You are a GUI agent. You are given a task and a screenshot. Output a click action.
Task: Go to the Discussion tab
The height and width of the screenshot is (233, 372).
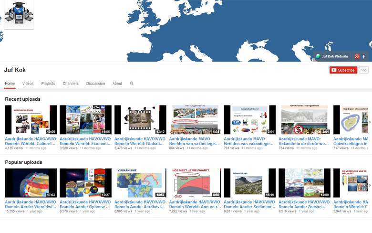[x=95, y=84]
